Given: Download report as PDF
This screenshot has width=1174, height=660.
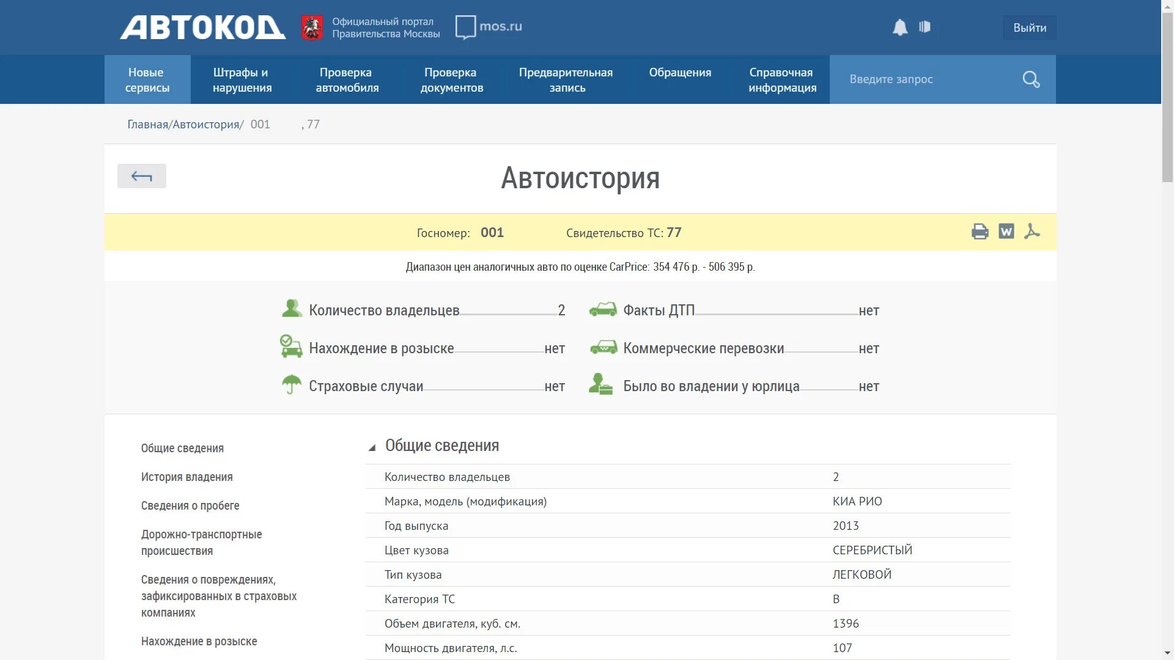Looking at the screenshot, I should (x=1032, y=232).
